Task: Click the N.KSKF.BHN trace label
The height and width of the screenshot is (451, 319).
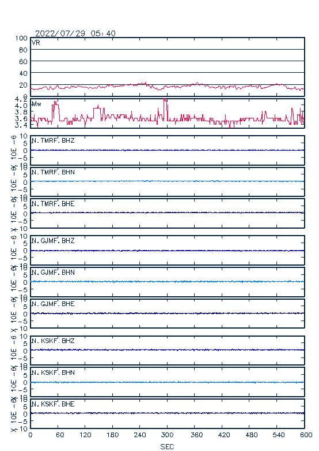Action: (x=53, y=372)
